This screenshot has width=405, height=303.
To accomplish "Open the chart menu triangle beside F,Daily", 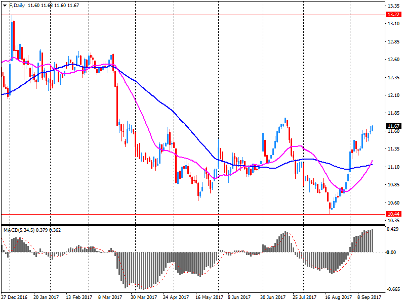I will [x=5, y=6].
